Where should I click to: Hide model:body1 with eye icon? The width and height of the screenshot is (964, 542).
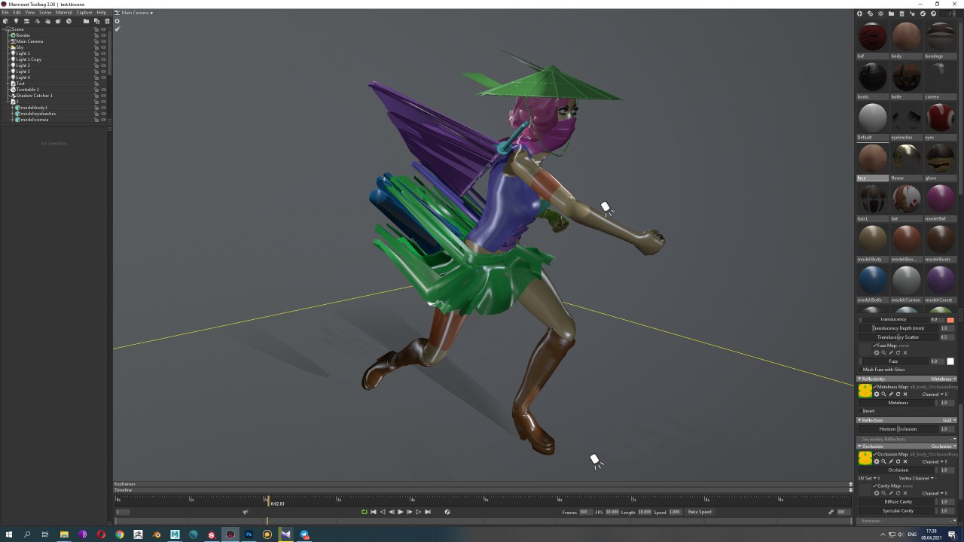tap(103, 108)
